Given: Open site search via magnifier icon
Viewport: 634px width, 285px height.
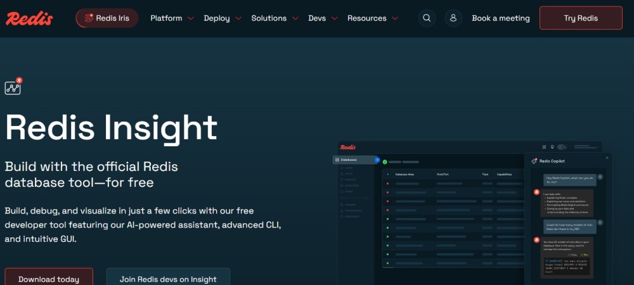Looking at the screenshot, I should point(427,18).
